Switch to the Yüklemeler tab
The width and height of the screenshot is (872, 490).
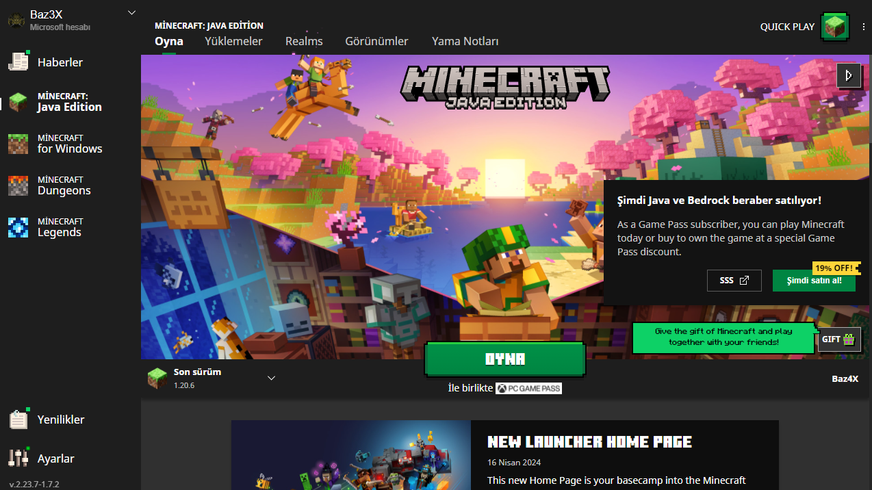[233, 41]
